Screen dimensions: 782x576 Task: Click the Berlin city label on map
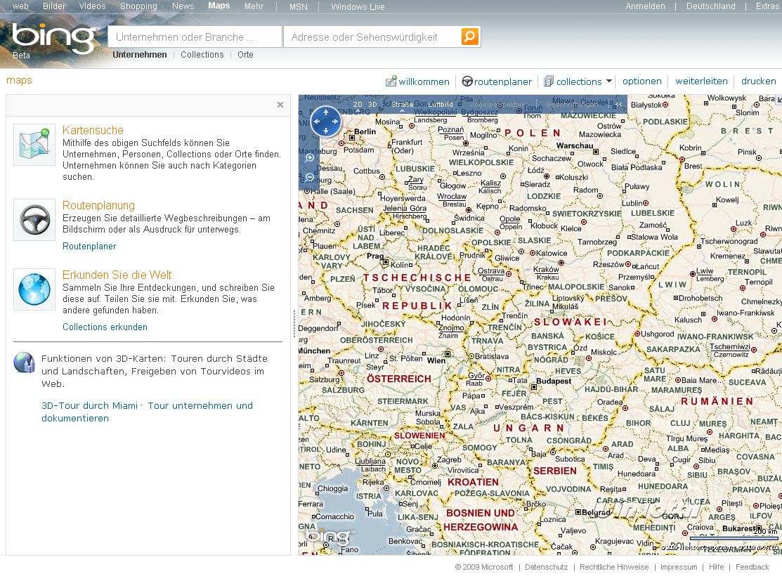(x=365, y=131)
